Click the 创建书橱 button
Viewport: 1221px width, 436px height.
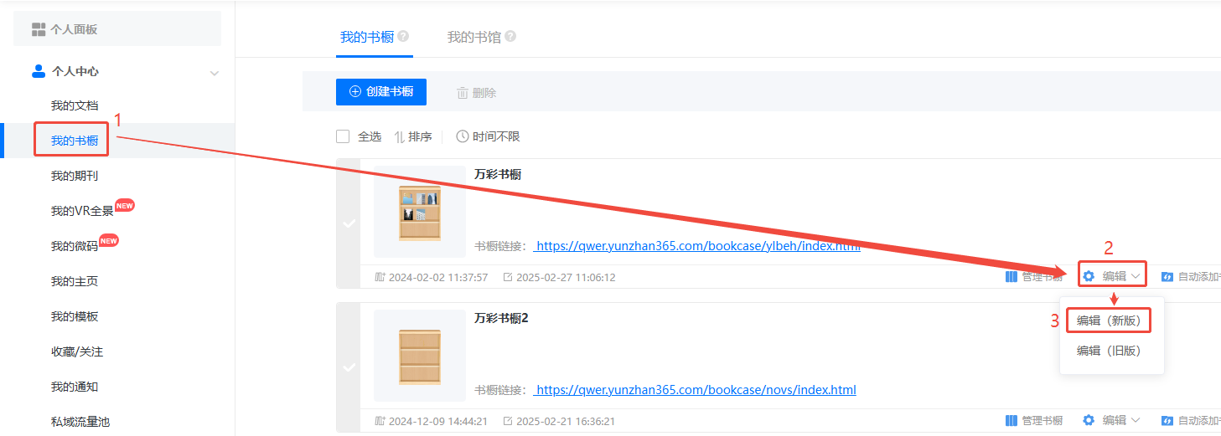381,92
